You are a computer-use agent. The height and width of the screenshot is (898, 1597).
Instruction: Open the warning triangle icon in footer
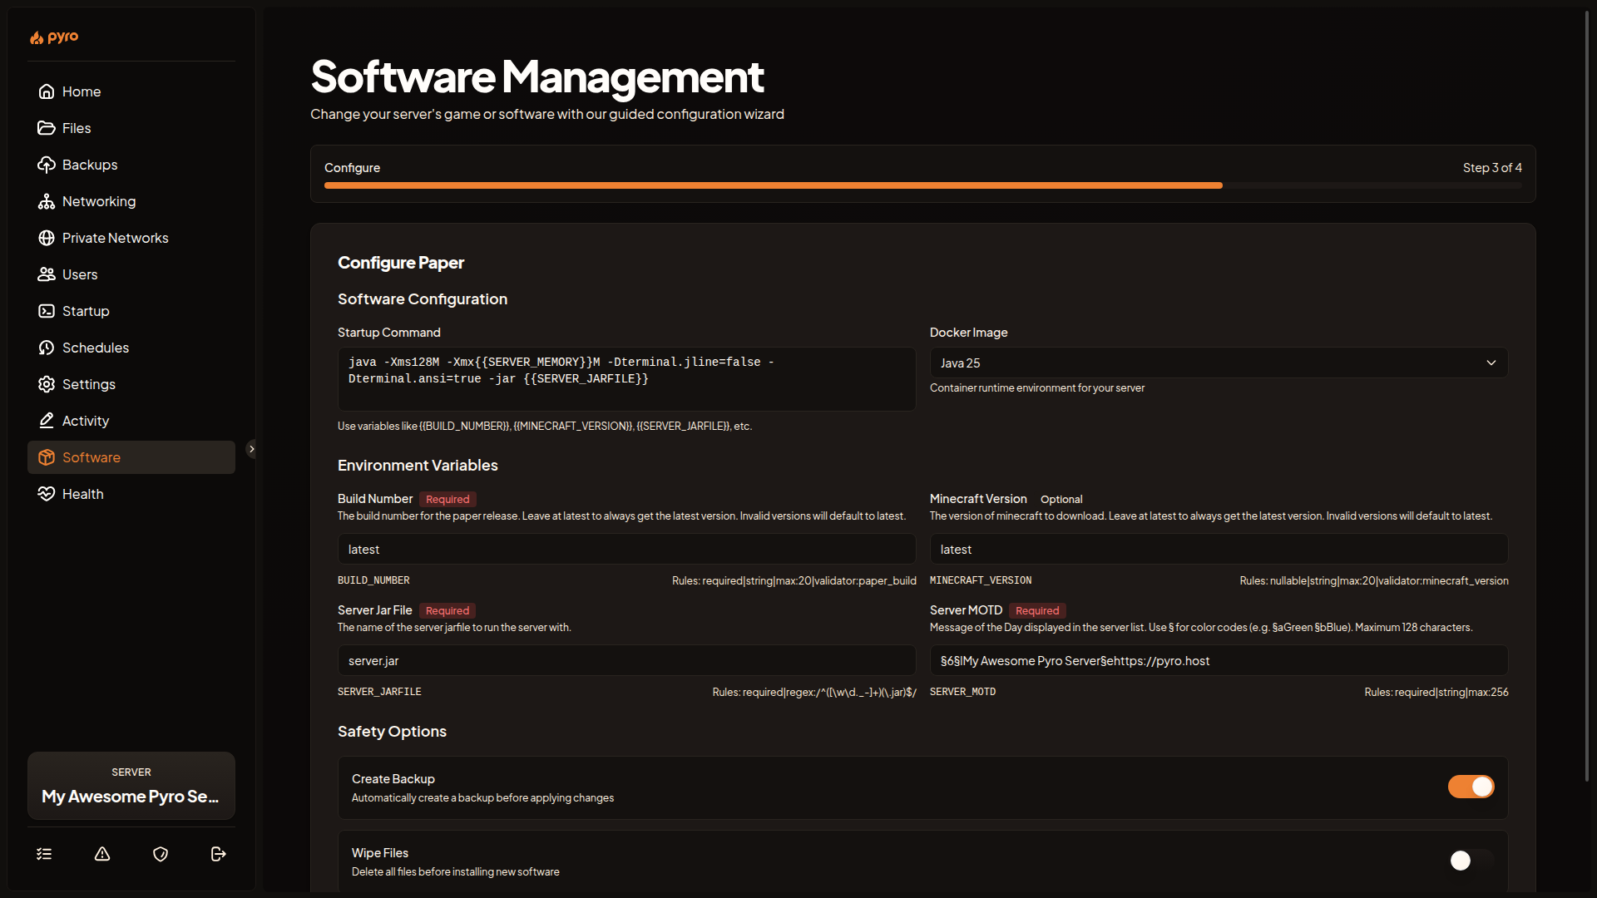click(102, 854)
